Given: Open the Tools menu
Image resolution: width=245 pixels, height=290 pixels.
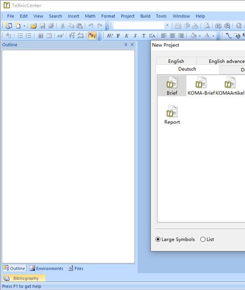Looking at the screenshot, I should (x=161, y=16).
